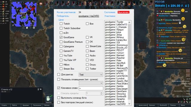
Task: Open the empty notification type dropdown
Action: pos(91,83)
